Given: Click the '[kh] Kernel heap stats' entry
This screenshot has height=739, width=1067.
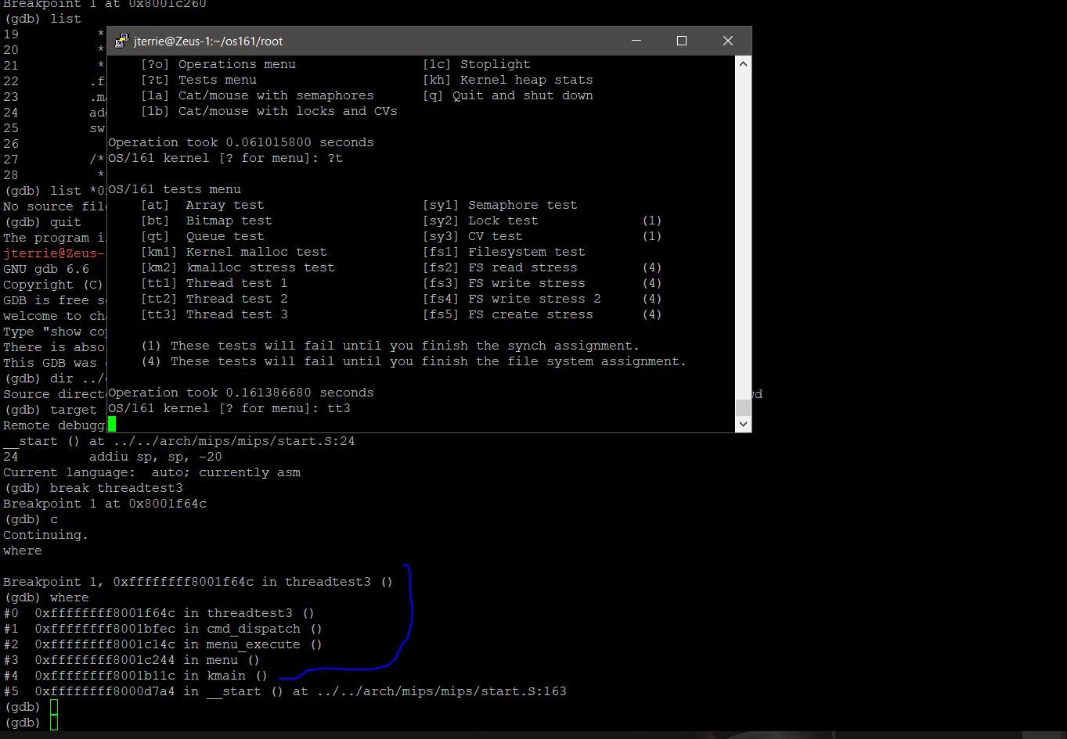Looking at the screenshot, I should (508, 80).
